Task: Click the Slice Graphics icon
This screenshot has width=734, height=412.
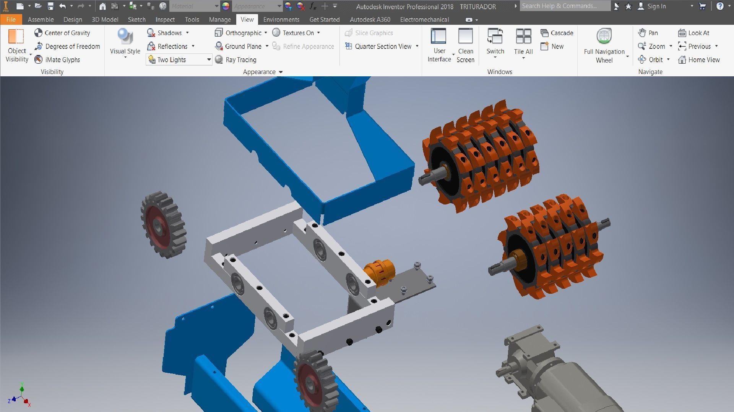Action: (349, 33)
